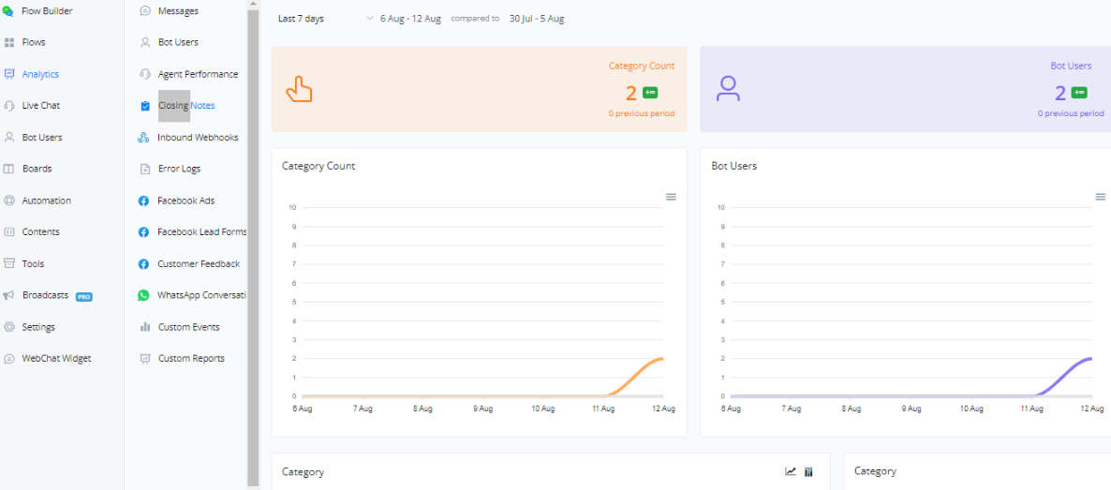Image resolution: width=1111 pixels, height=490 pixels.
Task: Click the Facebook Ads icon
Action: (144, 200)
